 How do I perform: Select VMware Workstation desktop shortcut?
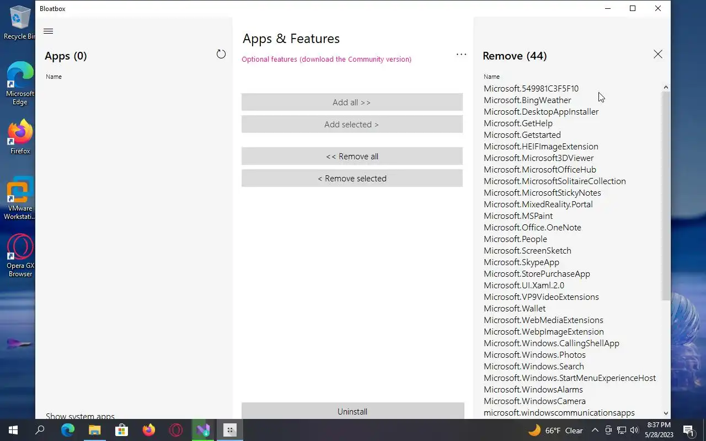[20, 198]
